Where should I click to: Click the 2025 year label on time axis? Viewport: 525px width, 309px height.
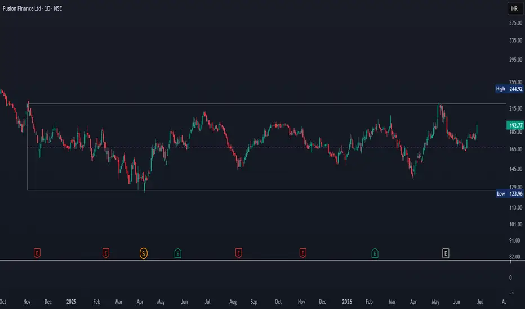point(72,302)
